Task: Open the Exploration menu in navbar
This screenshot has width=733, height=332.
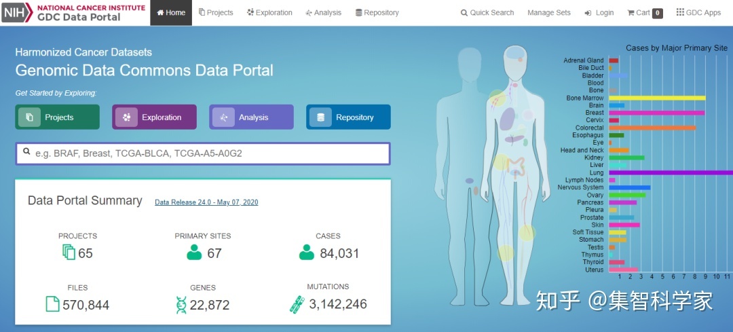Action: [x=269, y=13]
